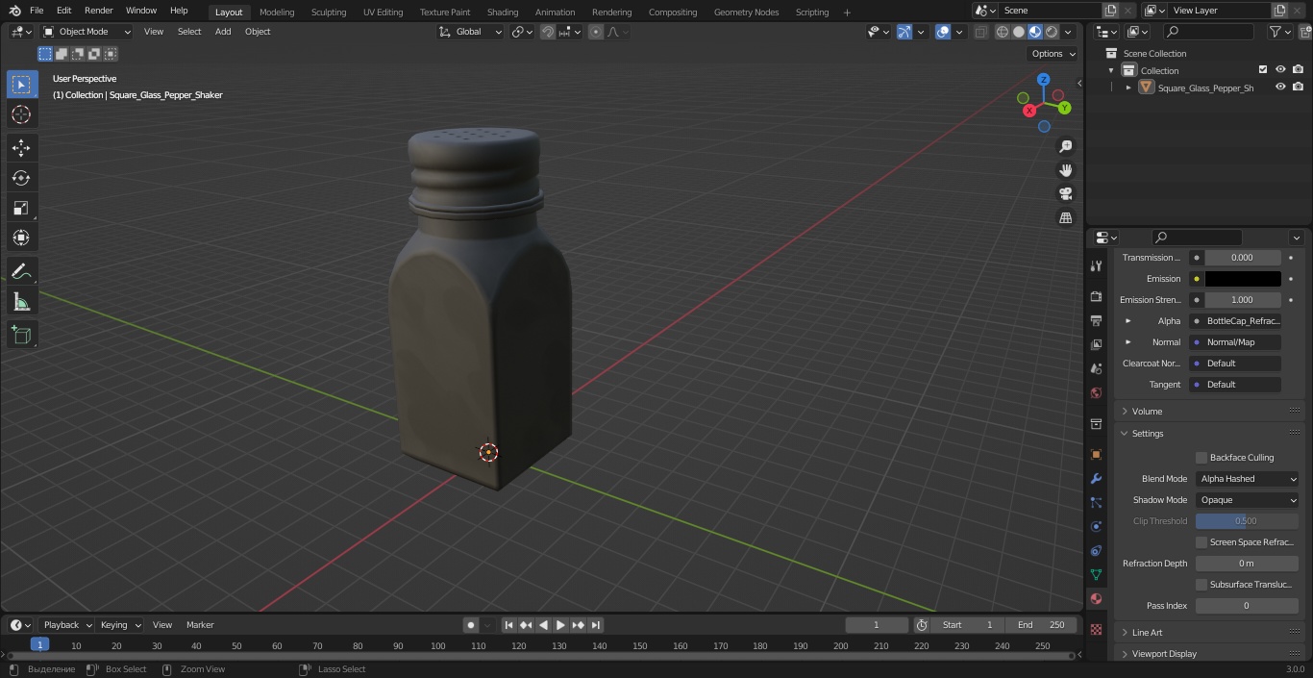Click the viewport zoom magnifier icon
The width and height of the screenshot is (1313, 678).
[x=1065, y=146]
